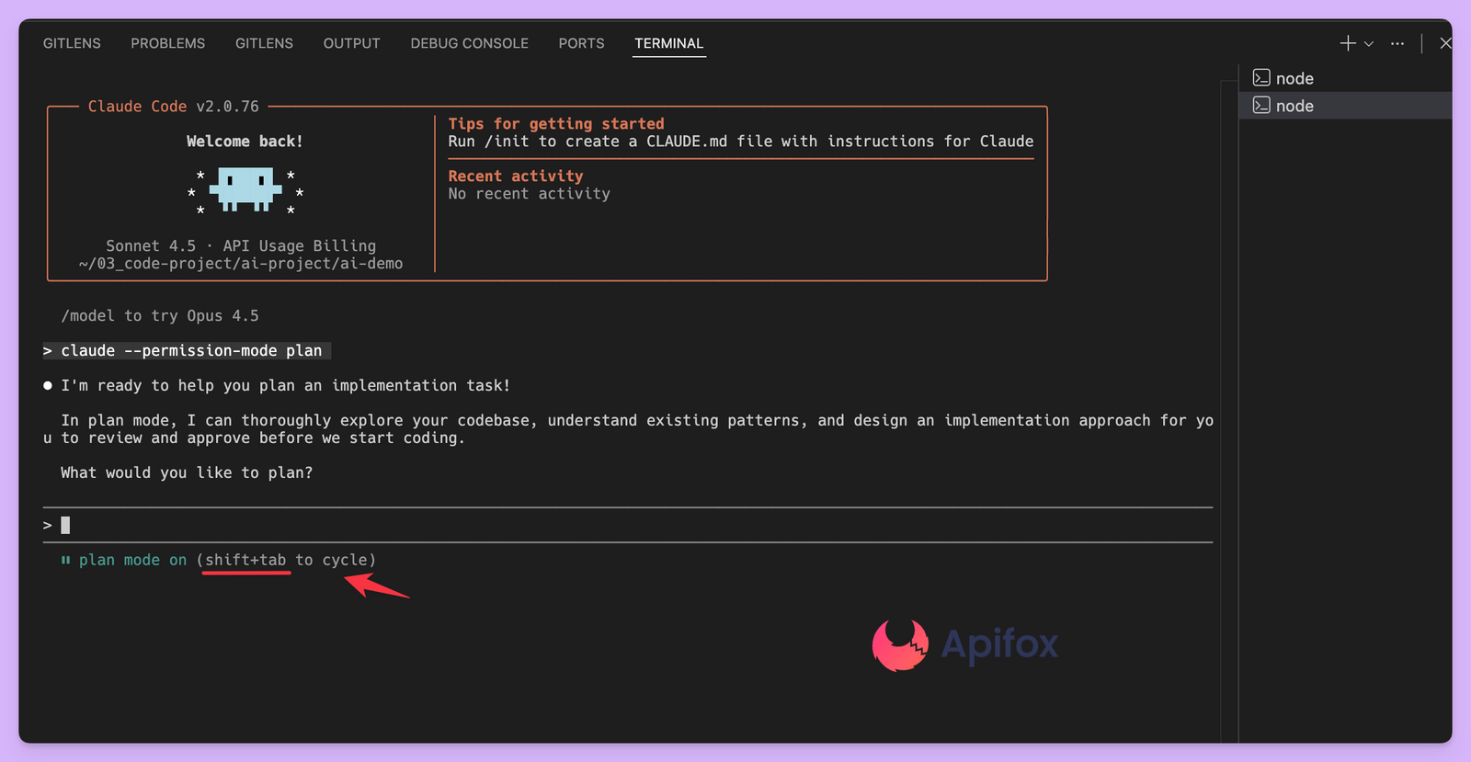Viewport: 1471px width, 762px height.
Task: Click the plus icon to add terminal
Action: 1347,43
